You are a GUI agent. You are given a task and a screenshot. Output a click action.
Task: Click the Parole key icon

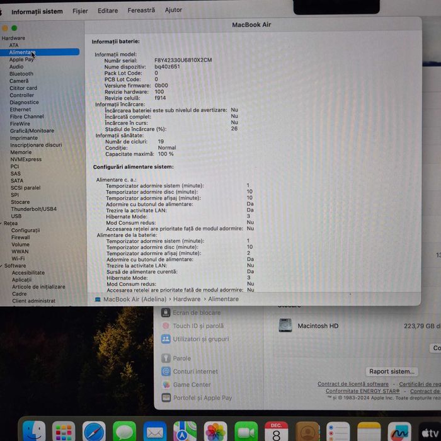click(x=166, y=358)
